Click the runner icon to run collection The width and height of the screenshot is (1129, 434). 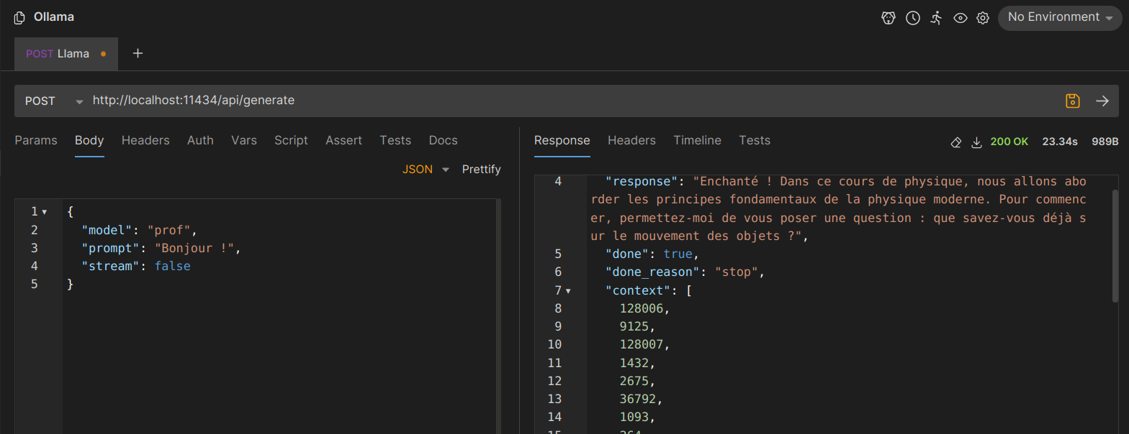coord(936,18)
